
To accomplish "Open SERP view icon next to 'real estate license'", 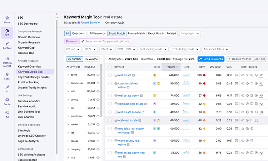I will [143, 112].
